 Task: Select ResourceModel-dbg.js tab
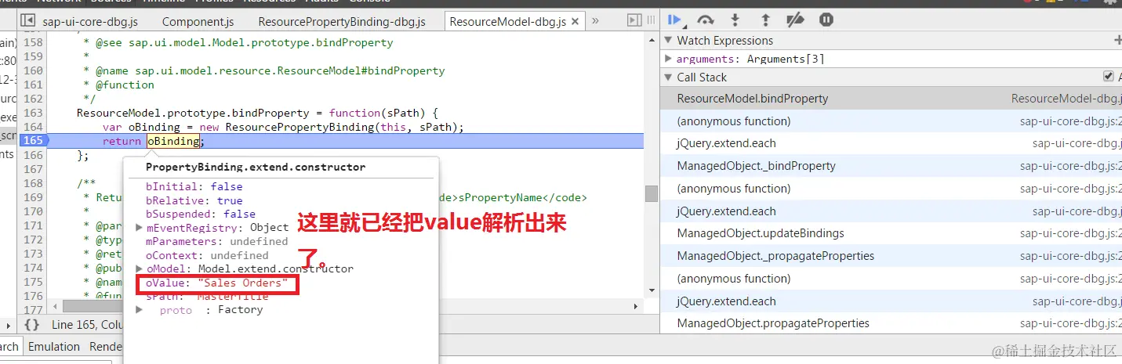click(x=507, y=22)
